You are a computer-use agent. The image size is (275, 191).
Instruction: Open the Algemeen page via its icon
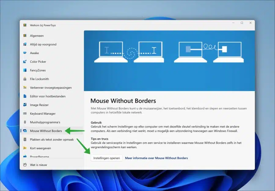coord(25,36)
